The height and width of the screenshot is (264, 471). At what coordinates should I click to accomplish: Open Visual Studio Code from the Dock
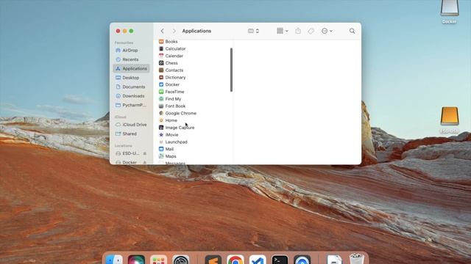click(x=258, y=260)
